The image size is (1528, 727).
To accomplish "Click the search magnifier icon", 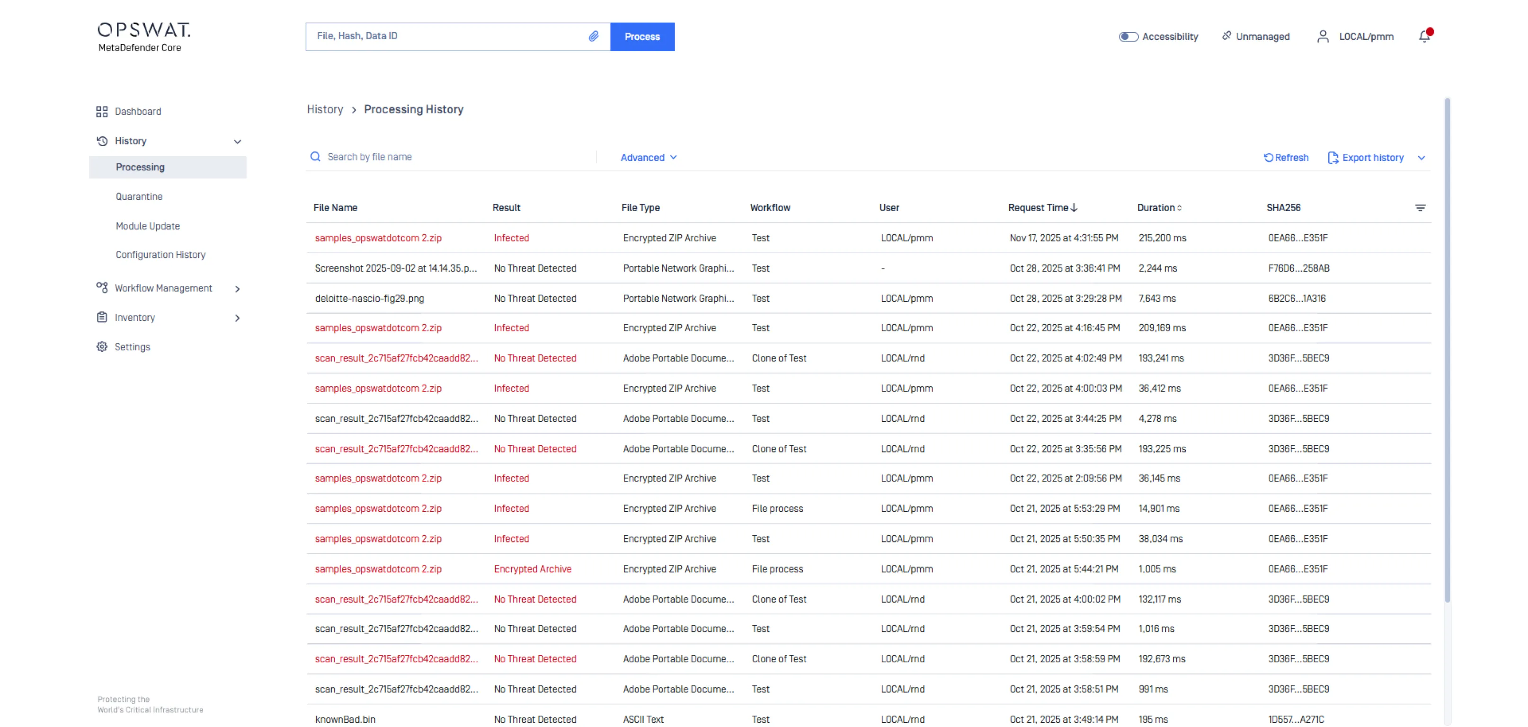I will coord(315,157).
